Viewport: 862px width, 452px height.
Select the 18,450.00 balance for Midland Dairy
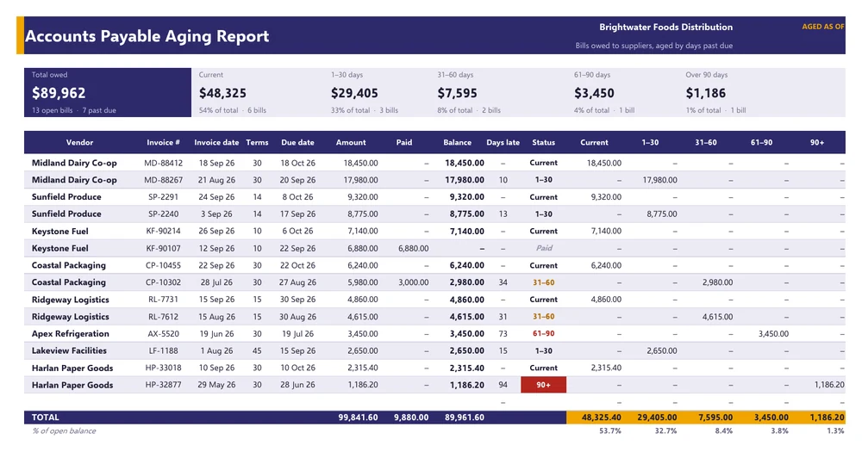tap(465, 163)
